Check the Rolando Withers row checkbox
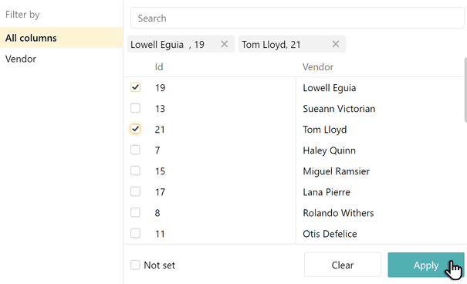The image size is (467, 284). click(135, 212)
